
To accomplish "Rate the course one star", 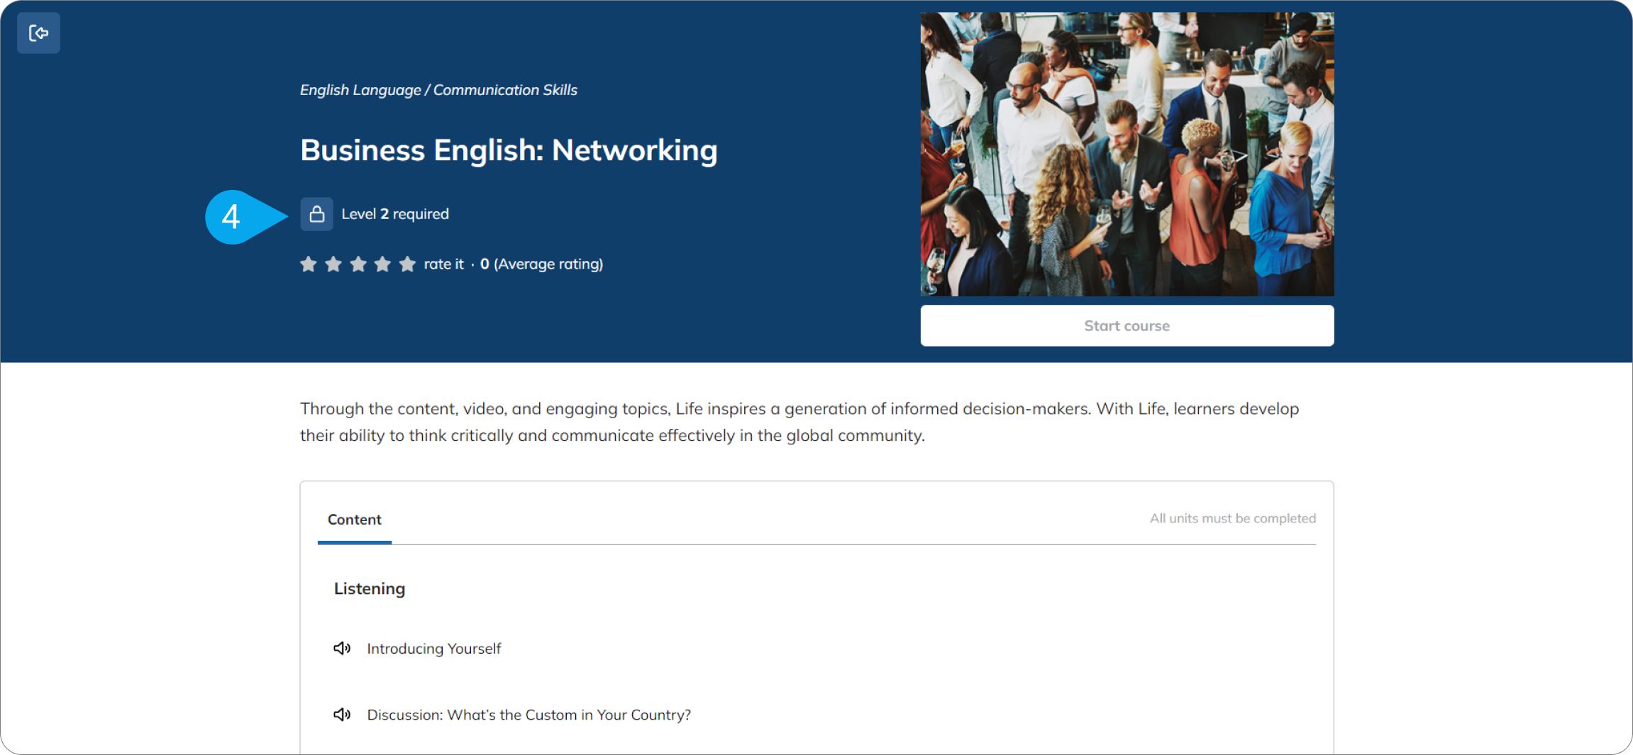I will 308,264.
